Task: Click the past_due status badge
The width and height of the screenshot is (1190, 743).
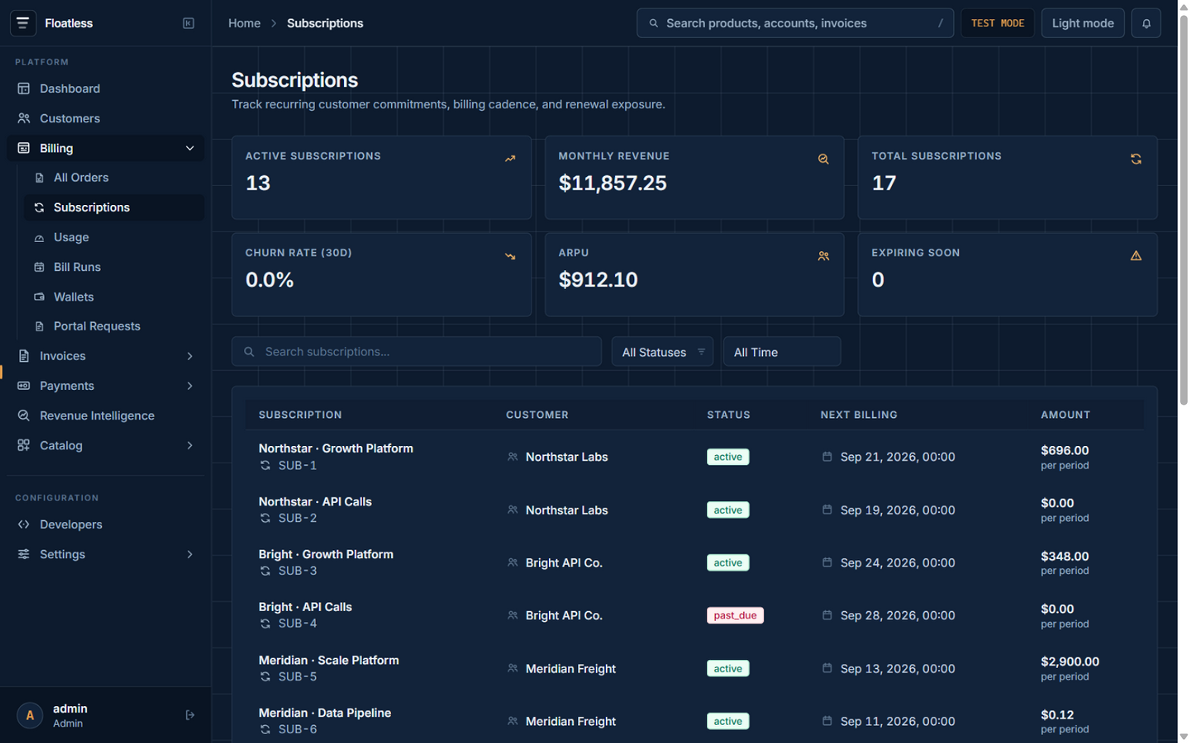Action: [735, 615]
